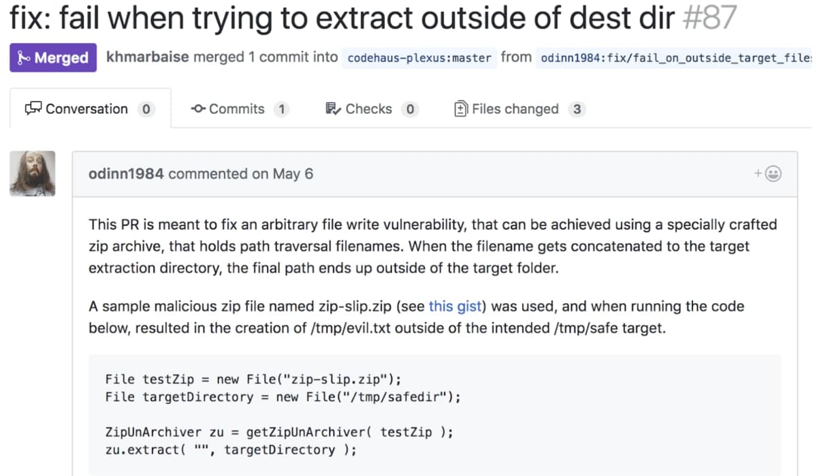Viewport: 817px width, 476px height.
Task: Click the Commits tab commit icon
Action: pos(199,109)
